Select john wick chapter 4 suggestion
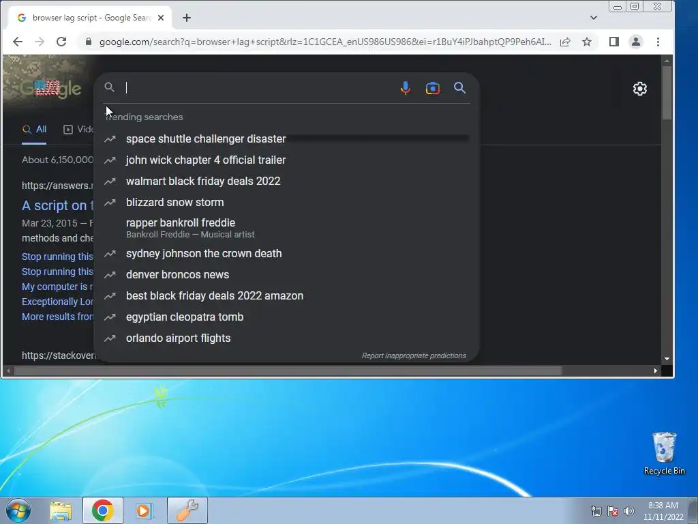The height and width of the screenshot is (524, 698). pyautogui.click(x=286, y=160)
